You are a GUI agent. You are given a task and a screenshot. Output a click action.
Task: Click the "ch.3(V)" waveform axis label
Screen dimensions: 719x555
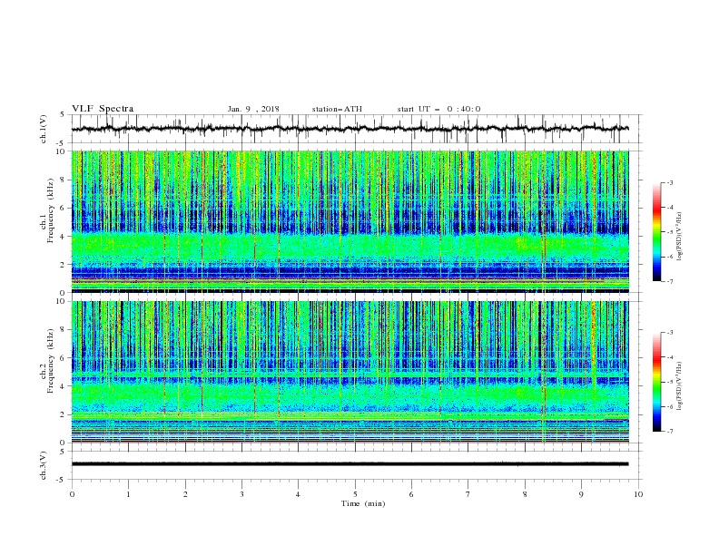(x=44, y=465)
